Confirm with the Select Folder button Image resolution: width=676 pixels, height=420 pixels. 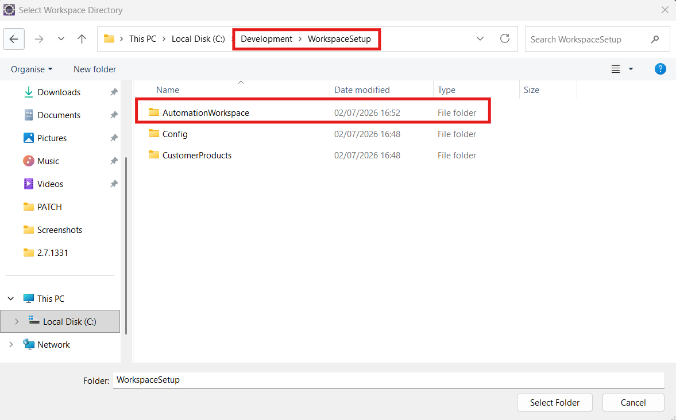554,402
